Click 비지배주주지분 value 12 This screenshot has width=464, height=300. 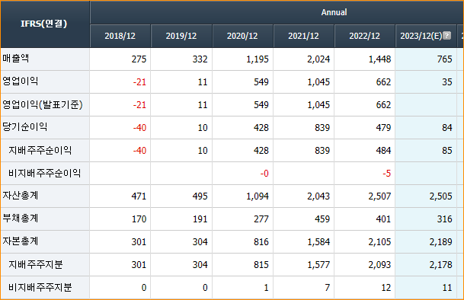pos(386,288)
